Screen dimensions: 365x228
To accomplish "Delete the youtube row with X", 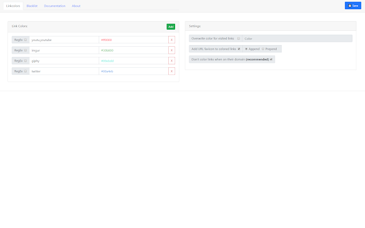I will pos(172,40).
